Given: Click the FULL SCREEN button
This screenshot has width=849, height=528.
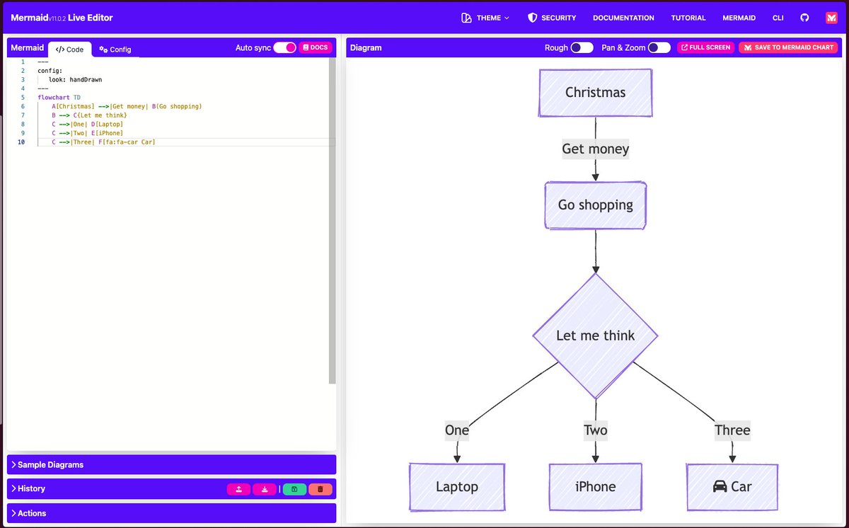Looking at the screenshot, I should [705, 47].
